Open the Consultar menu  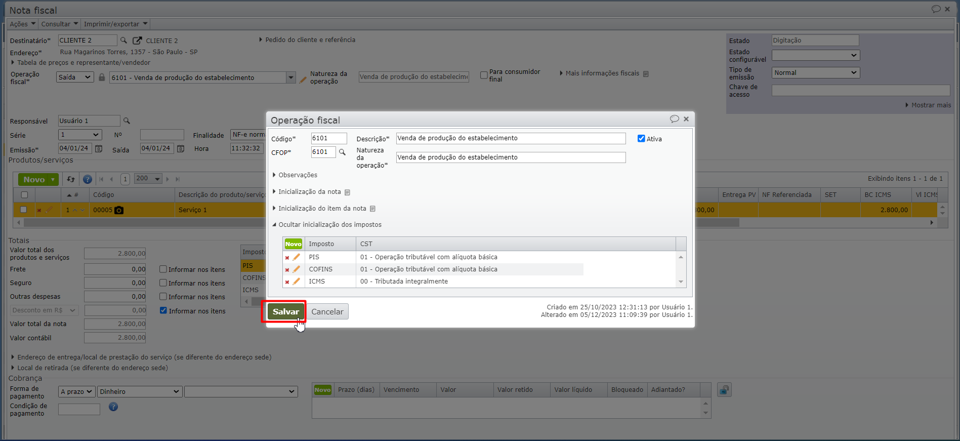coord(60,24)
